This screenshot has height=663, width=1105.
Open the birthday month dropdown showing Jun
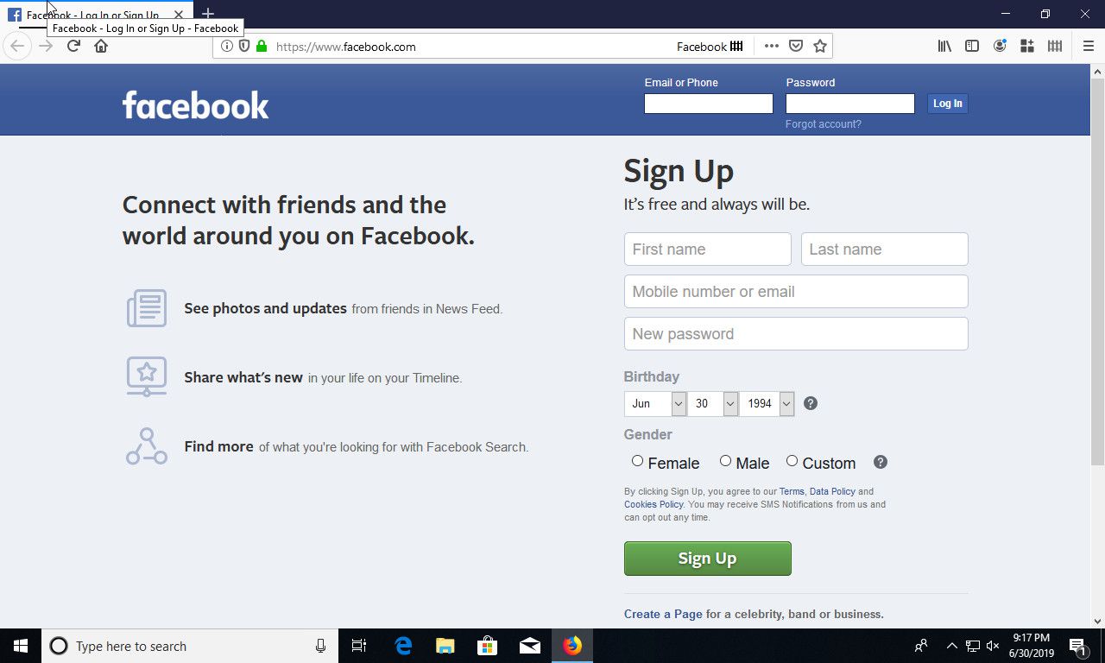pyautogui.click(x=655, y=403)
